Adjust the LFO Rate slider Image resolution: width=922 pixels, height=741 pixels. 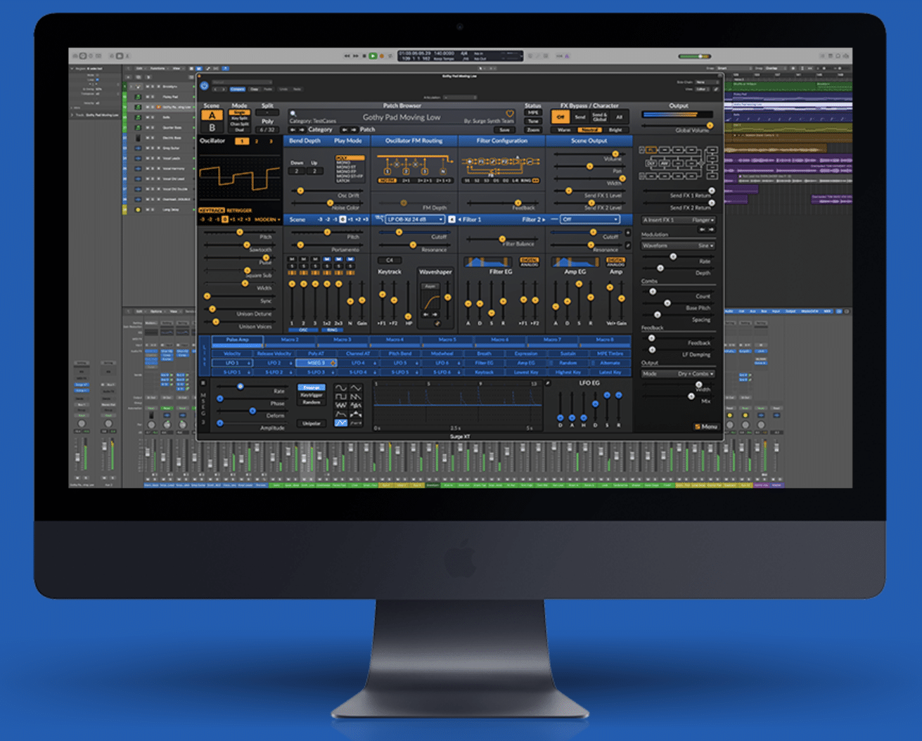252,387
